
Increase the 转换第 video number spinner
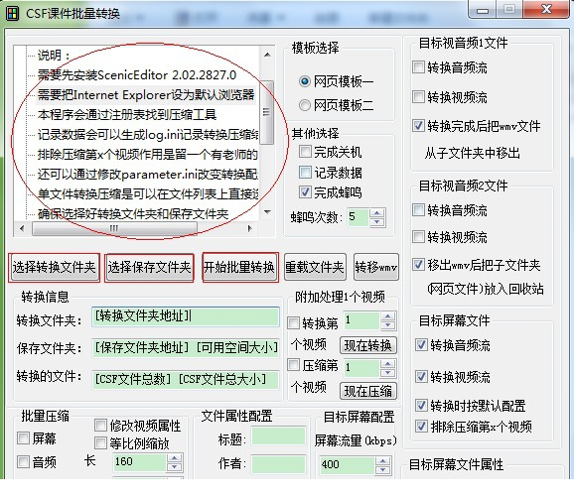coord(387,316)
